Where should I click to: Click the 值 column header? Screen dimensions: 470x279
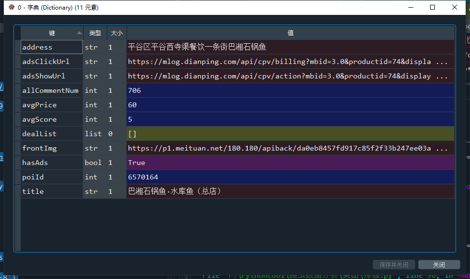(x=291, y=33)
